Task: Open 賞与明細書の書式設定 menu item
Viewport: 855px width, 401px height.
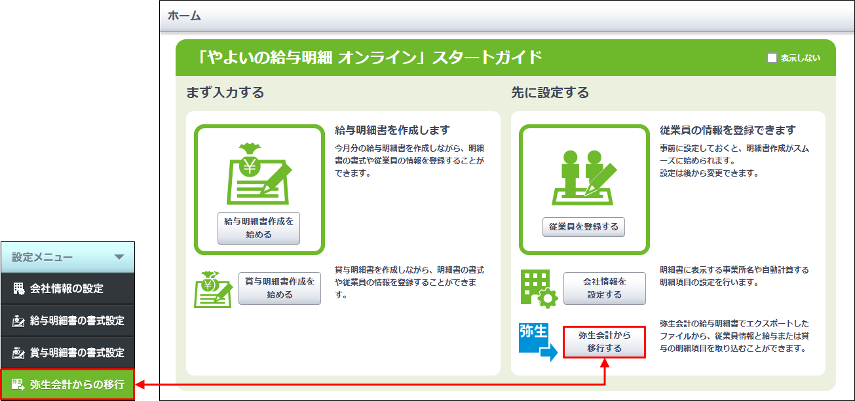Action: (x=67, y=353)
